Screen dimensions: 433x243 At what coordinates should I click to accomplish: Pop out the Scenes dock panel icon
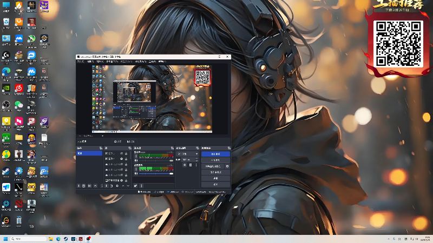pyautogui.click(x=101, y=148)
